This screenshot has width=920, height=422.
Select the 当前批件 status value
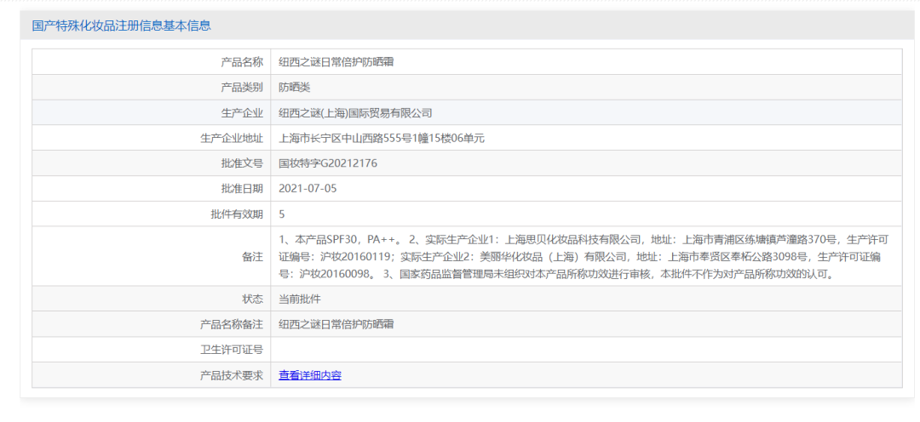pos(300,299)
